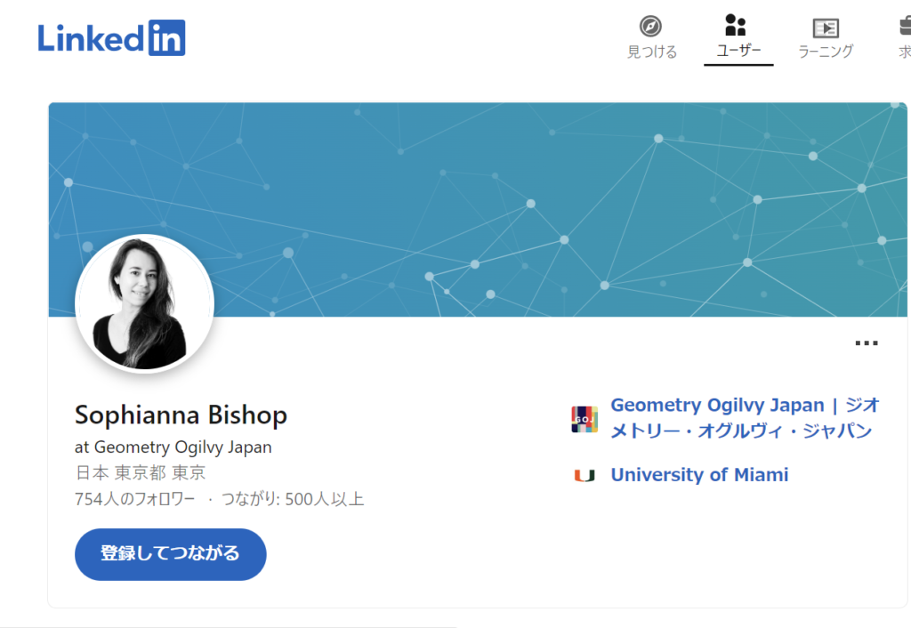Click the Sophianna Bishop profile photo

tap(145, 304)
